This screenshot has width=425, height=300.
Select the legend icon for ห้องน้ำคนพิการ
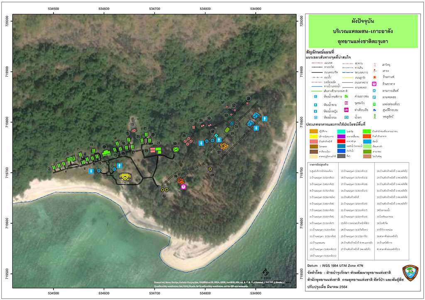pyautogui.click(x=315, y=97)
